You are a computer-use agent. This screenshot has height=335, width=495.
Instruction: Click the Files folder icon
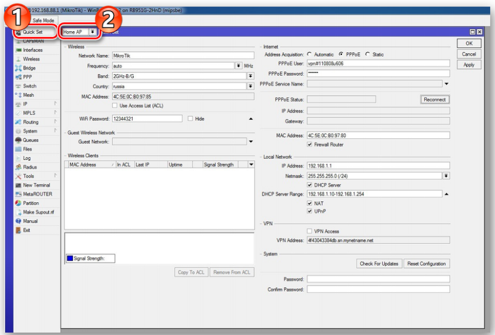[x=19, y=149]
